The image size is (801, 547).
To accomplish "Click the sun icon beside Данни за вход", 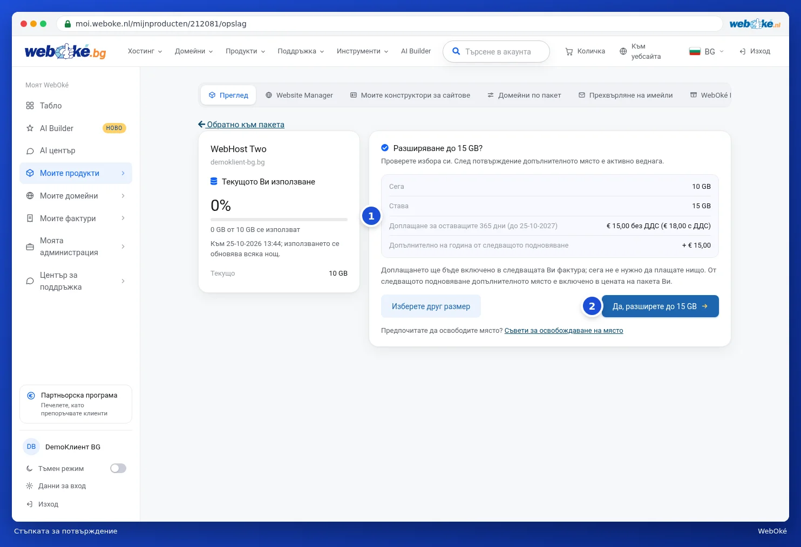I will 30,486.
